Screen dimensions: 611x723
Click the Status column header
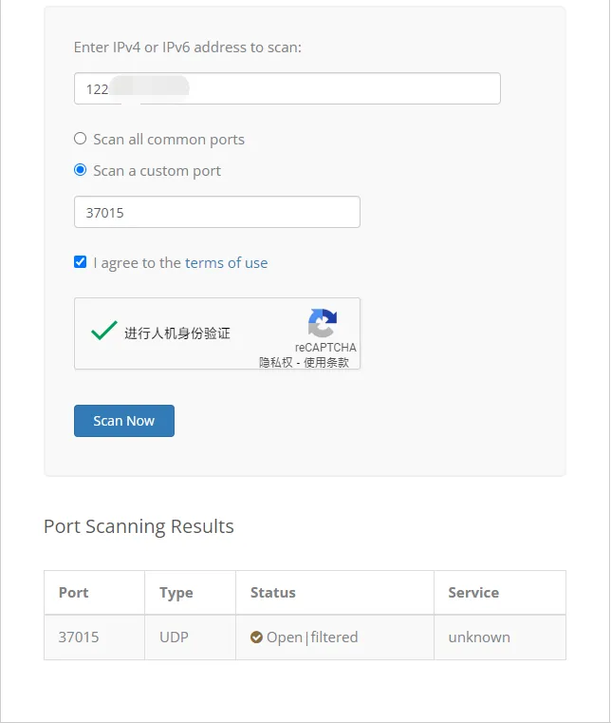tap(273, 592)
